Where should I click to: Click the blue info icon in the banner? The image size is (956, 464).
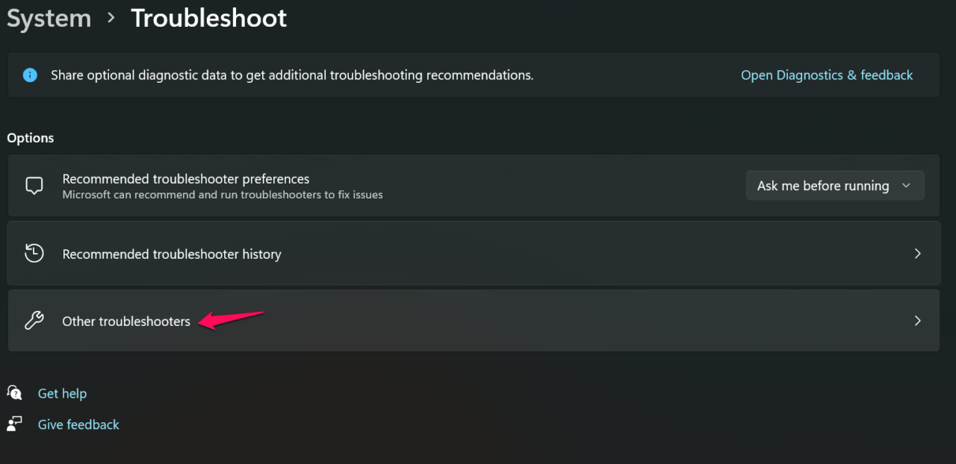[x=30, y=75]
